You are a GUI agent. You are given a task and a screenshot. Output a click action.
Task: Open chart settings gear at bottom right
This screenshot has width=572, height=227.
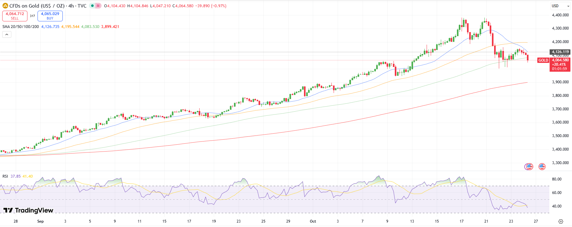[x=561, y=221]
